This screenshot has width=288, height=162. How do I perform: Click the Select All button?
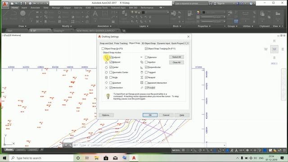176,57
